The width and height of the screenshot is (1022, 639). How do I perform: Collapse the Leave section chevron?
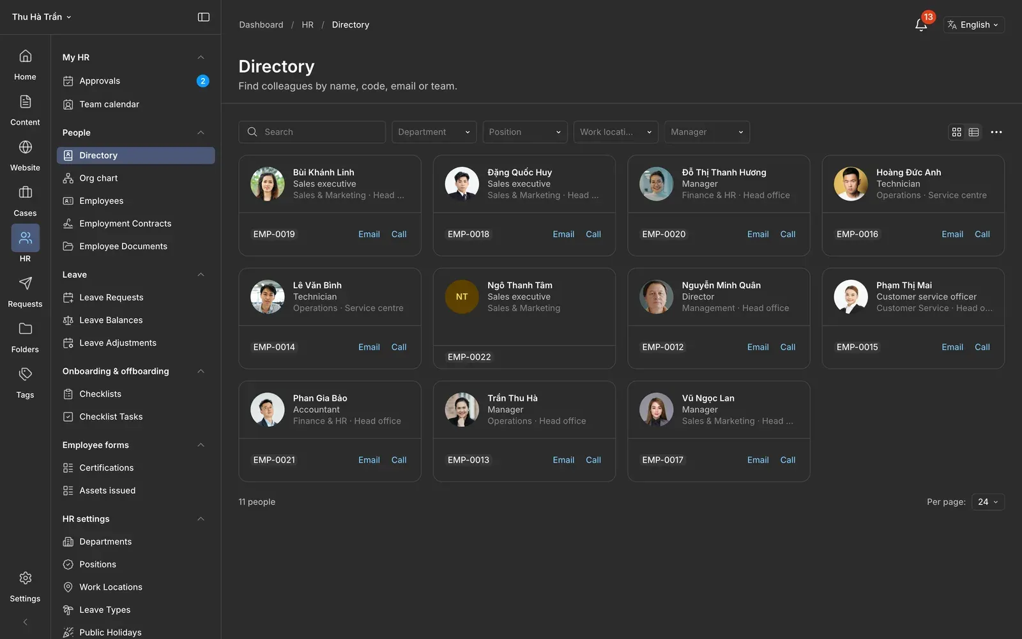pyautogui.click(x=201, y=275)
